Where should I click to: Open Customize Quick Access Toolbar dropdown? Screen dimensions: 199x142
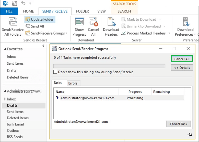tap(30, 4)
